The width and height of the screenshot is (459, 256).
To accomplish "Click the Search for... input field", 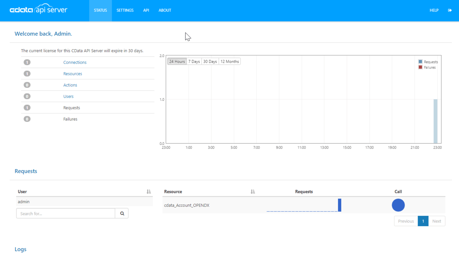I will [66, 213].
